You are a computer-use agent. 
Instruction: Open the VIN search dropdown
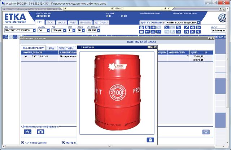pyautogui.click(x=34, y=31)
